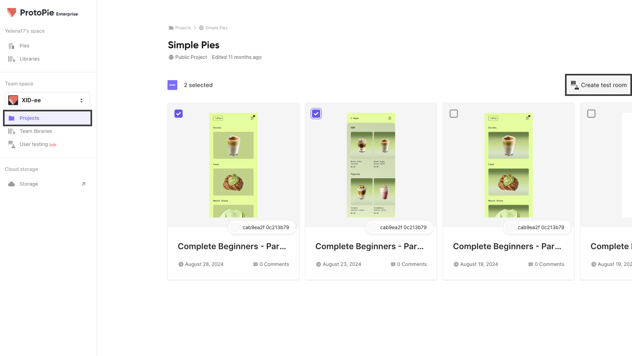Open the personal Libraries icon
The height and width of the screenshot is (356, 632).
click(12, 59)
